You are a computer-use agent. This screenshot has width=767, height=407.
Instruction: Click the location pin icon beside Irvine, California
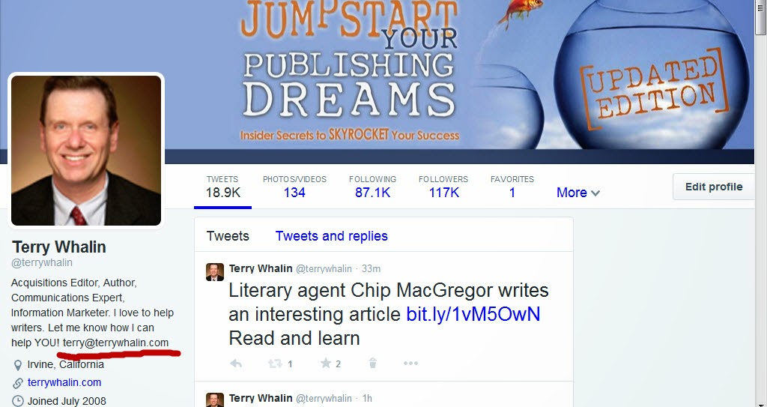(18, 365)
